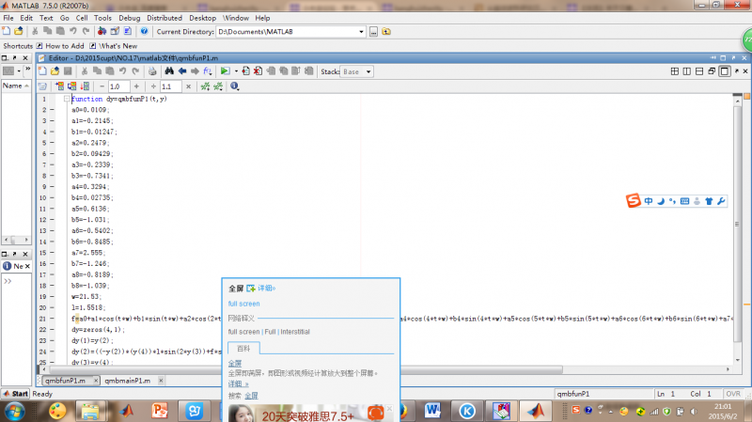Open the Cell menu

coord(82,18)
